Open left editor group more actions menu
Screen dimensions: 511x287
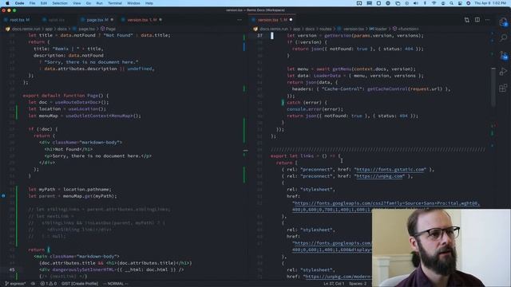pos(240,20)
